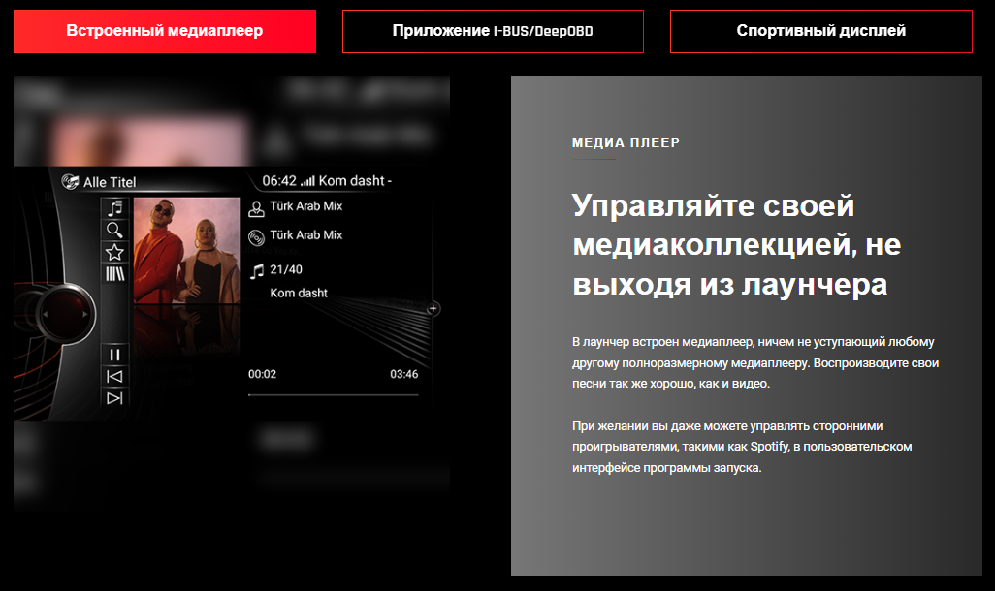Switch to Приложение I-BUS/DeepOBD tab
Viewport: 995px width, 591px height.
[x=493, y=31]
